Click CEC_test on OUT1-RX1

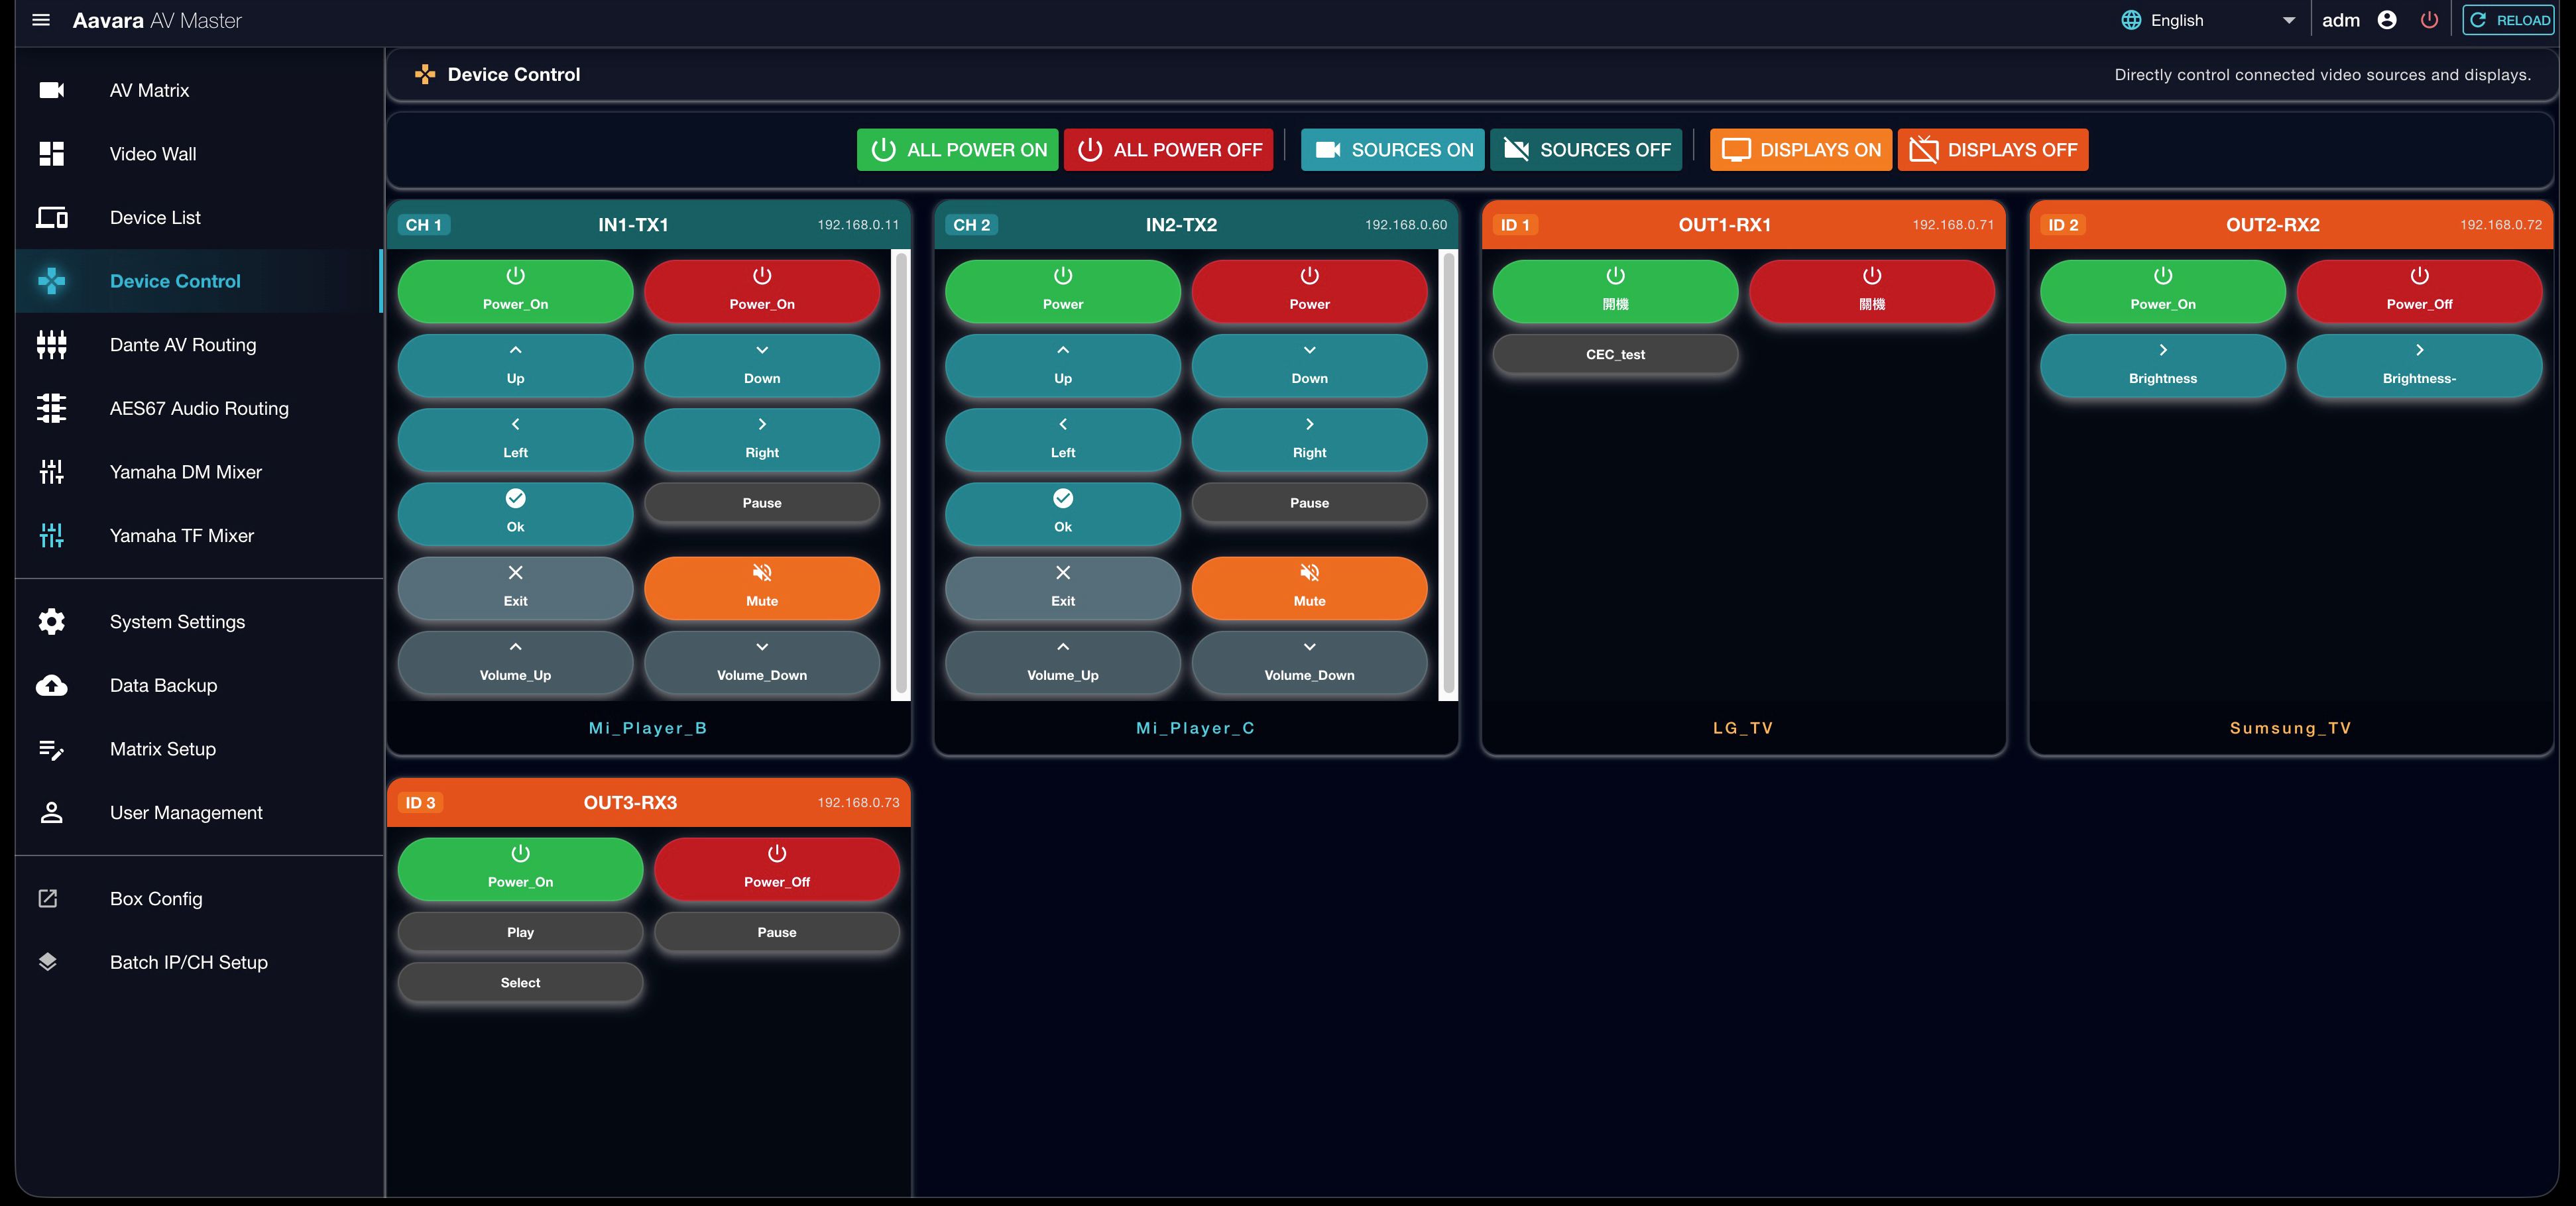pos(1615,354)
